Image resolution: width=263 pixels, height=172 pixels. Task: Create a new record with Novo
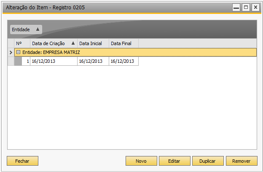[x=141, y=161]
